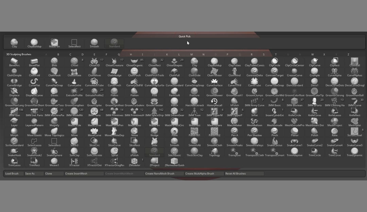Filter brushes by letter B

tap(58, 55)
